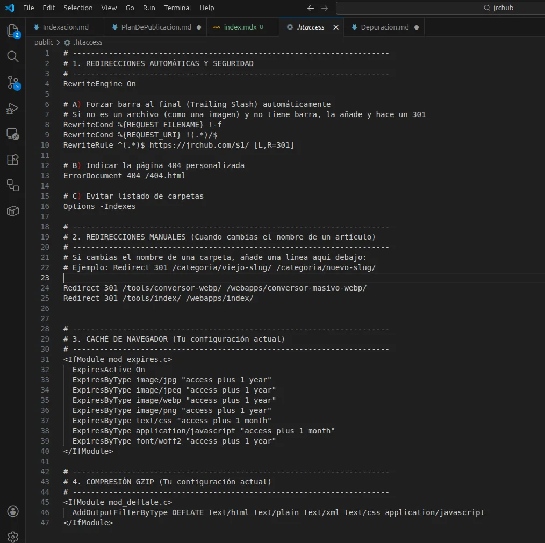
Task: Click line number 31 beside IfModule mod_expires
Action: point(45,359)
